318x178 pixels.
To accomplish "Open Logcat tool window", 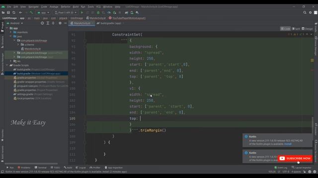I will coord(80,168).
